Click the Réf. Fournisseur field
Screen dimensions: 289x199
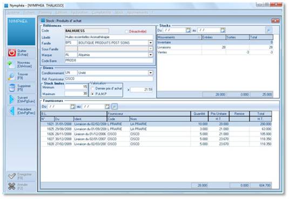click(109, 79)
